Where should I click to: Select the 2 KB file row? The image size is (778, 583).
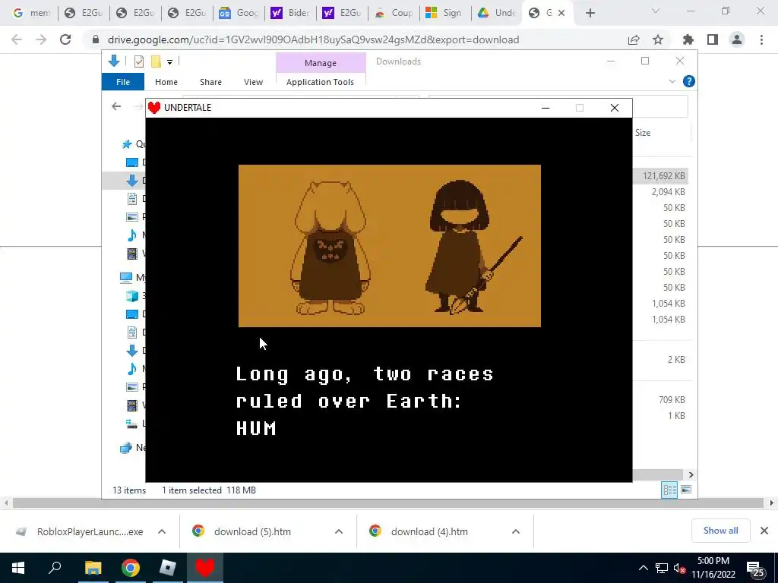[661, 359]
